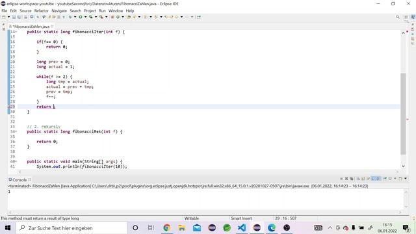The image size is (416, 234).
Task: Open the New Java Class dropdown arrow
Action: pos(123,17)
